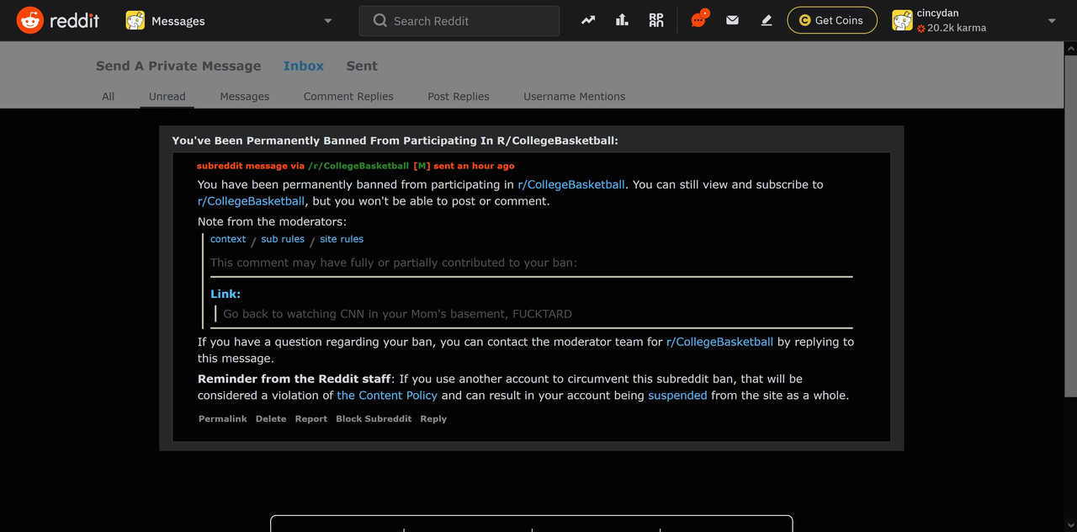This screenshot has width=1077, height=532.
Task: Expand the user account menu arrow
Action: (1052, 21)
